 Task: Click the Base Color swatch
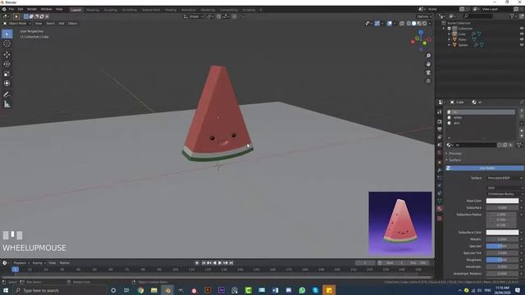pyautogui.click(x=502, y=201)
